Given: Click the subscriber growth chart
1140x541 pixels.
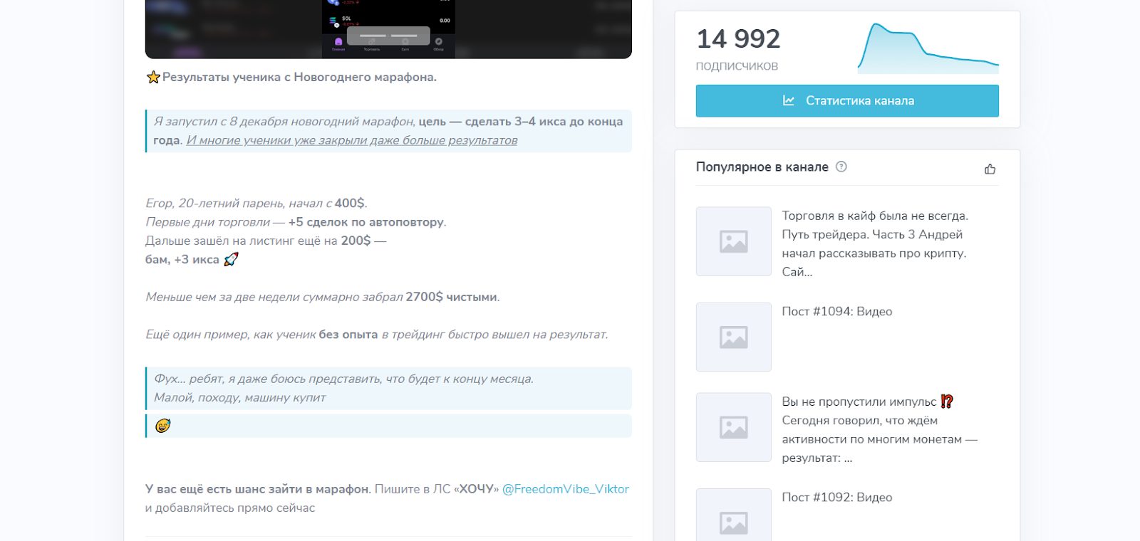Looking at the screenshot, I should click(928, 48).
